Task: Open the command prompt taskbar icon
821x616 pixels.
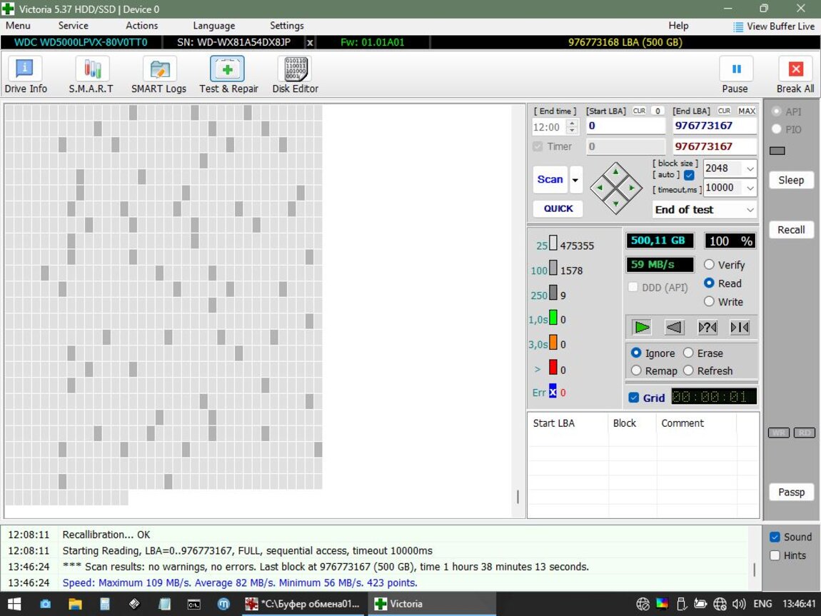Action: [193, 604]
